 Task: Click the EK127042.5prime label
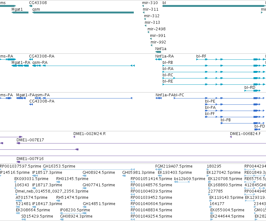(x=223, y=173)
